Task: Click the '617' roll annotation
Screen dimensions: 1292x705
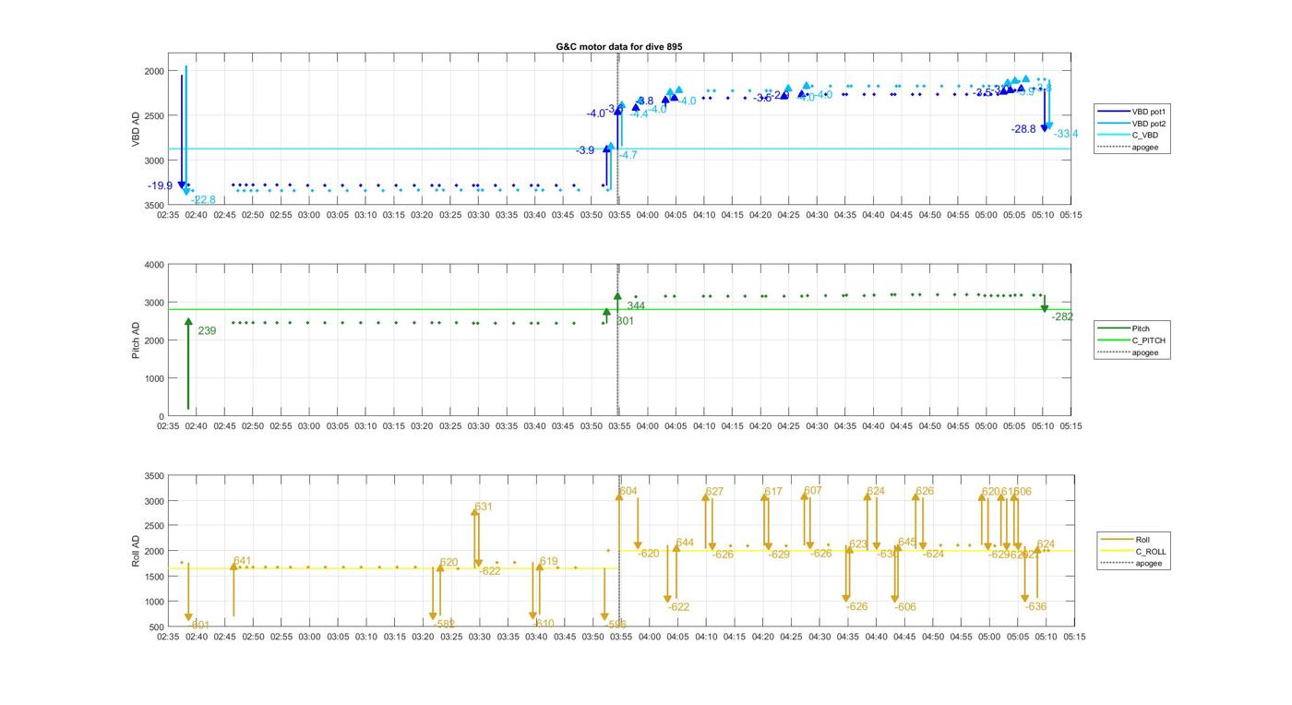Action: (773, 492)
